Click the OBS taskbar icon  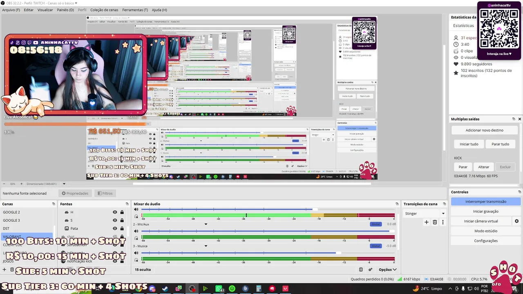pos(192,289)
